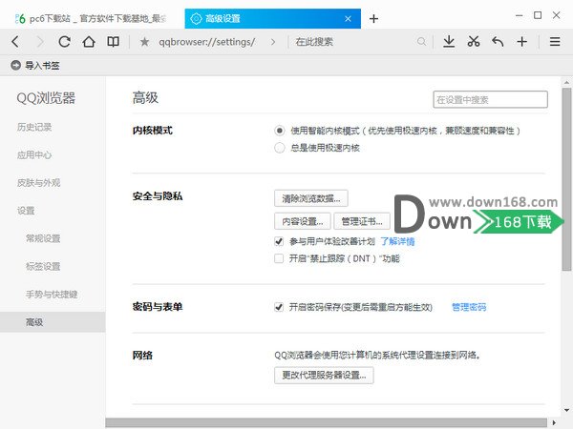Reload the page with the refresh icon
The image size is (573, 429).
point(64,42)
